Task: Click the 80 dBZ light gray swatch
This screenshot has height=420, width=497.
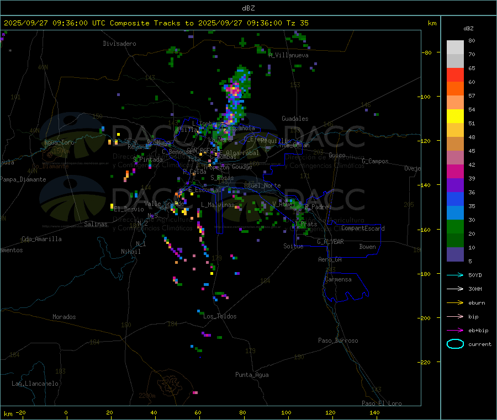Action: pos(455,47)
